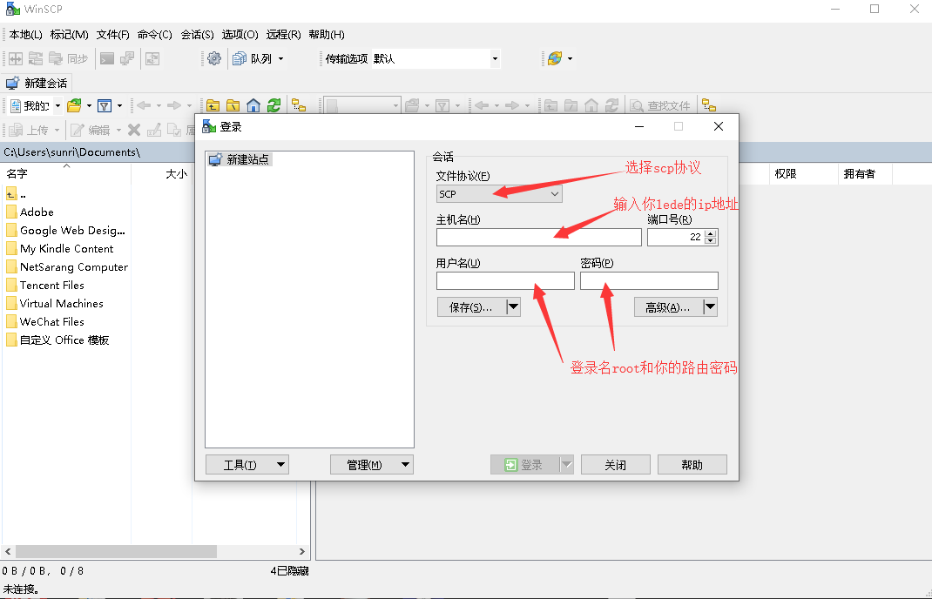The width and height of the screenshot is (932, 599).
Task: Open the 会话(S) menu
Action: click(x=196, y=34)
